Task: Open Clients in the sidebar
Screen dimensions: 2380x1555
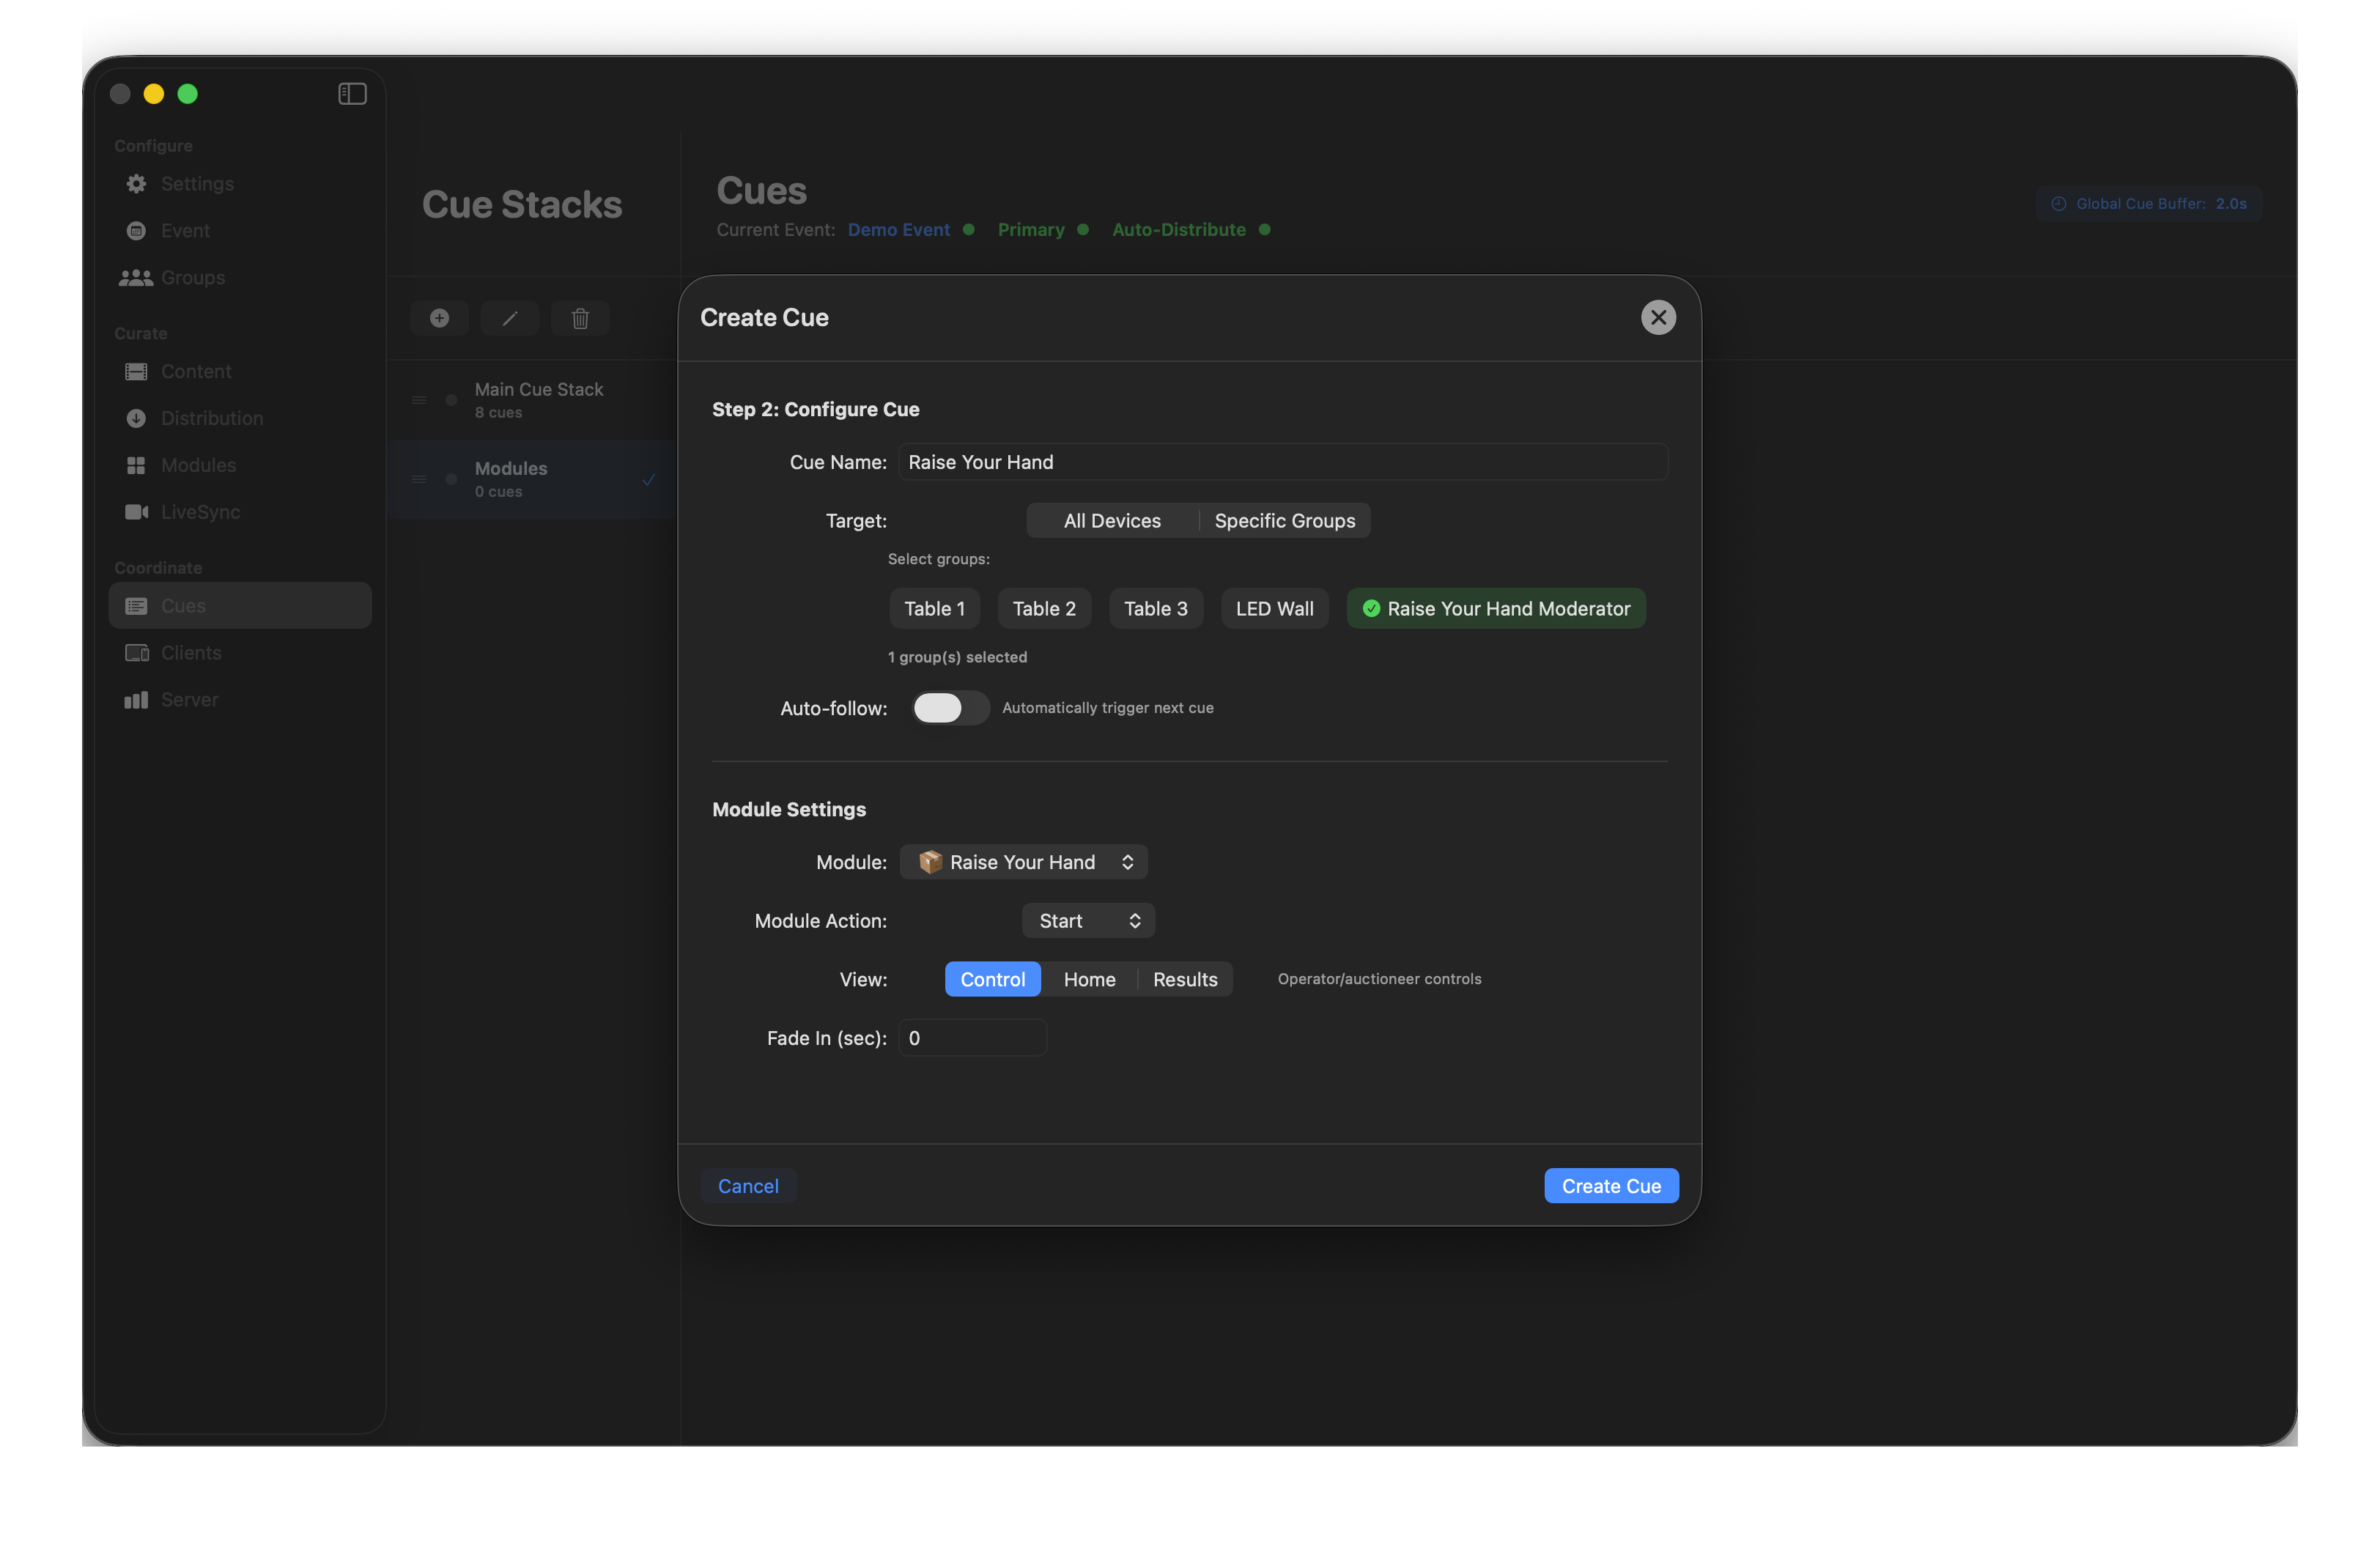Action: point(240,653)
